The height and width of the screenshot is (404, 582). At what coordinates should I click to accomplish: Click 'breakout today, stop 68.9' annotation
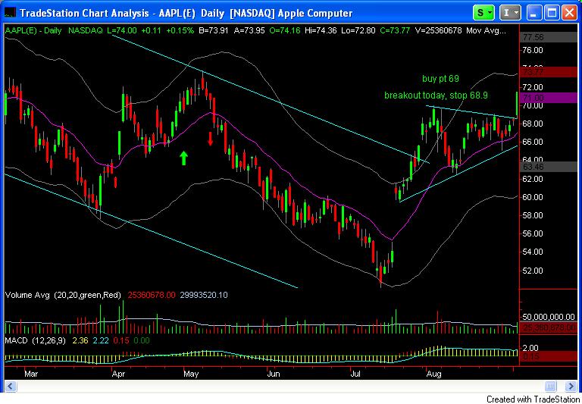436,96
